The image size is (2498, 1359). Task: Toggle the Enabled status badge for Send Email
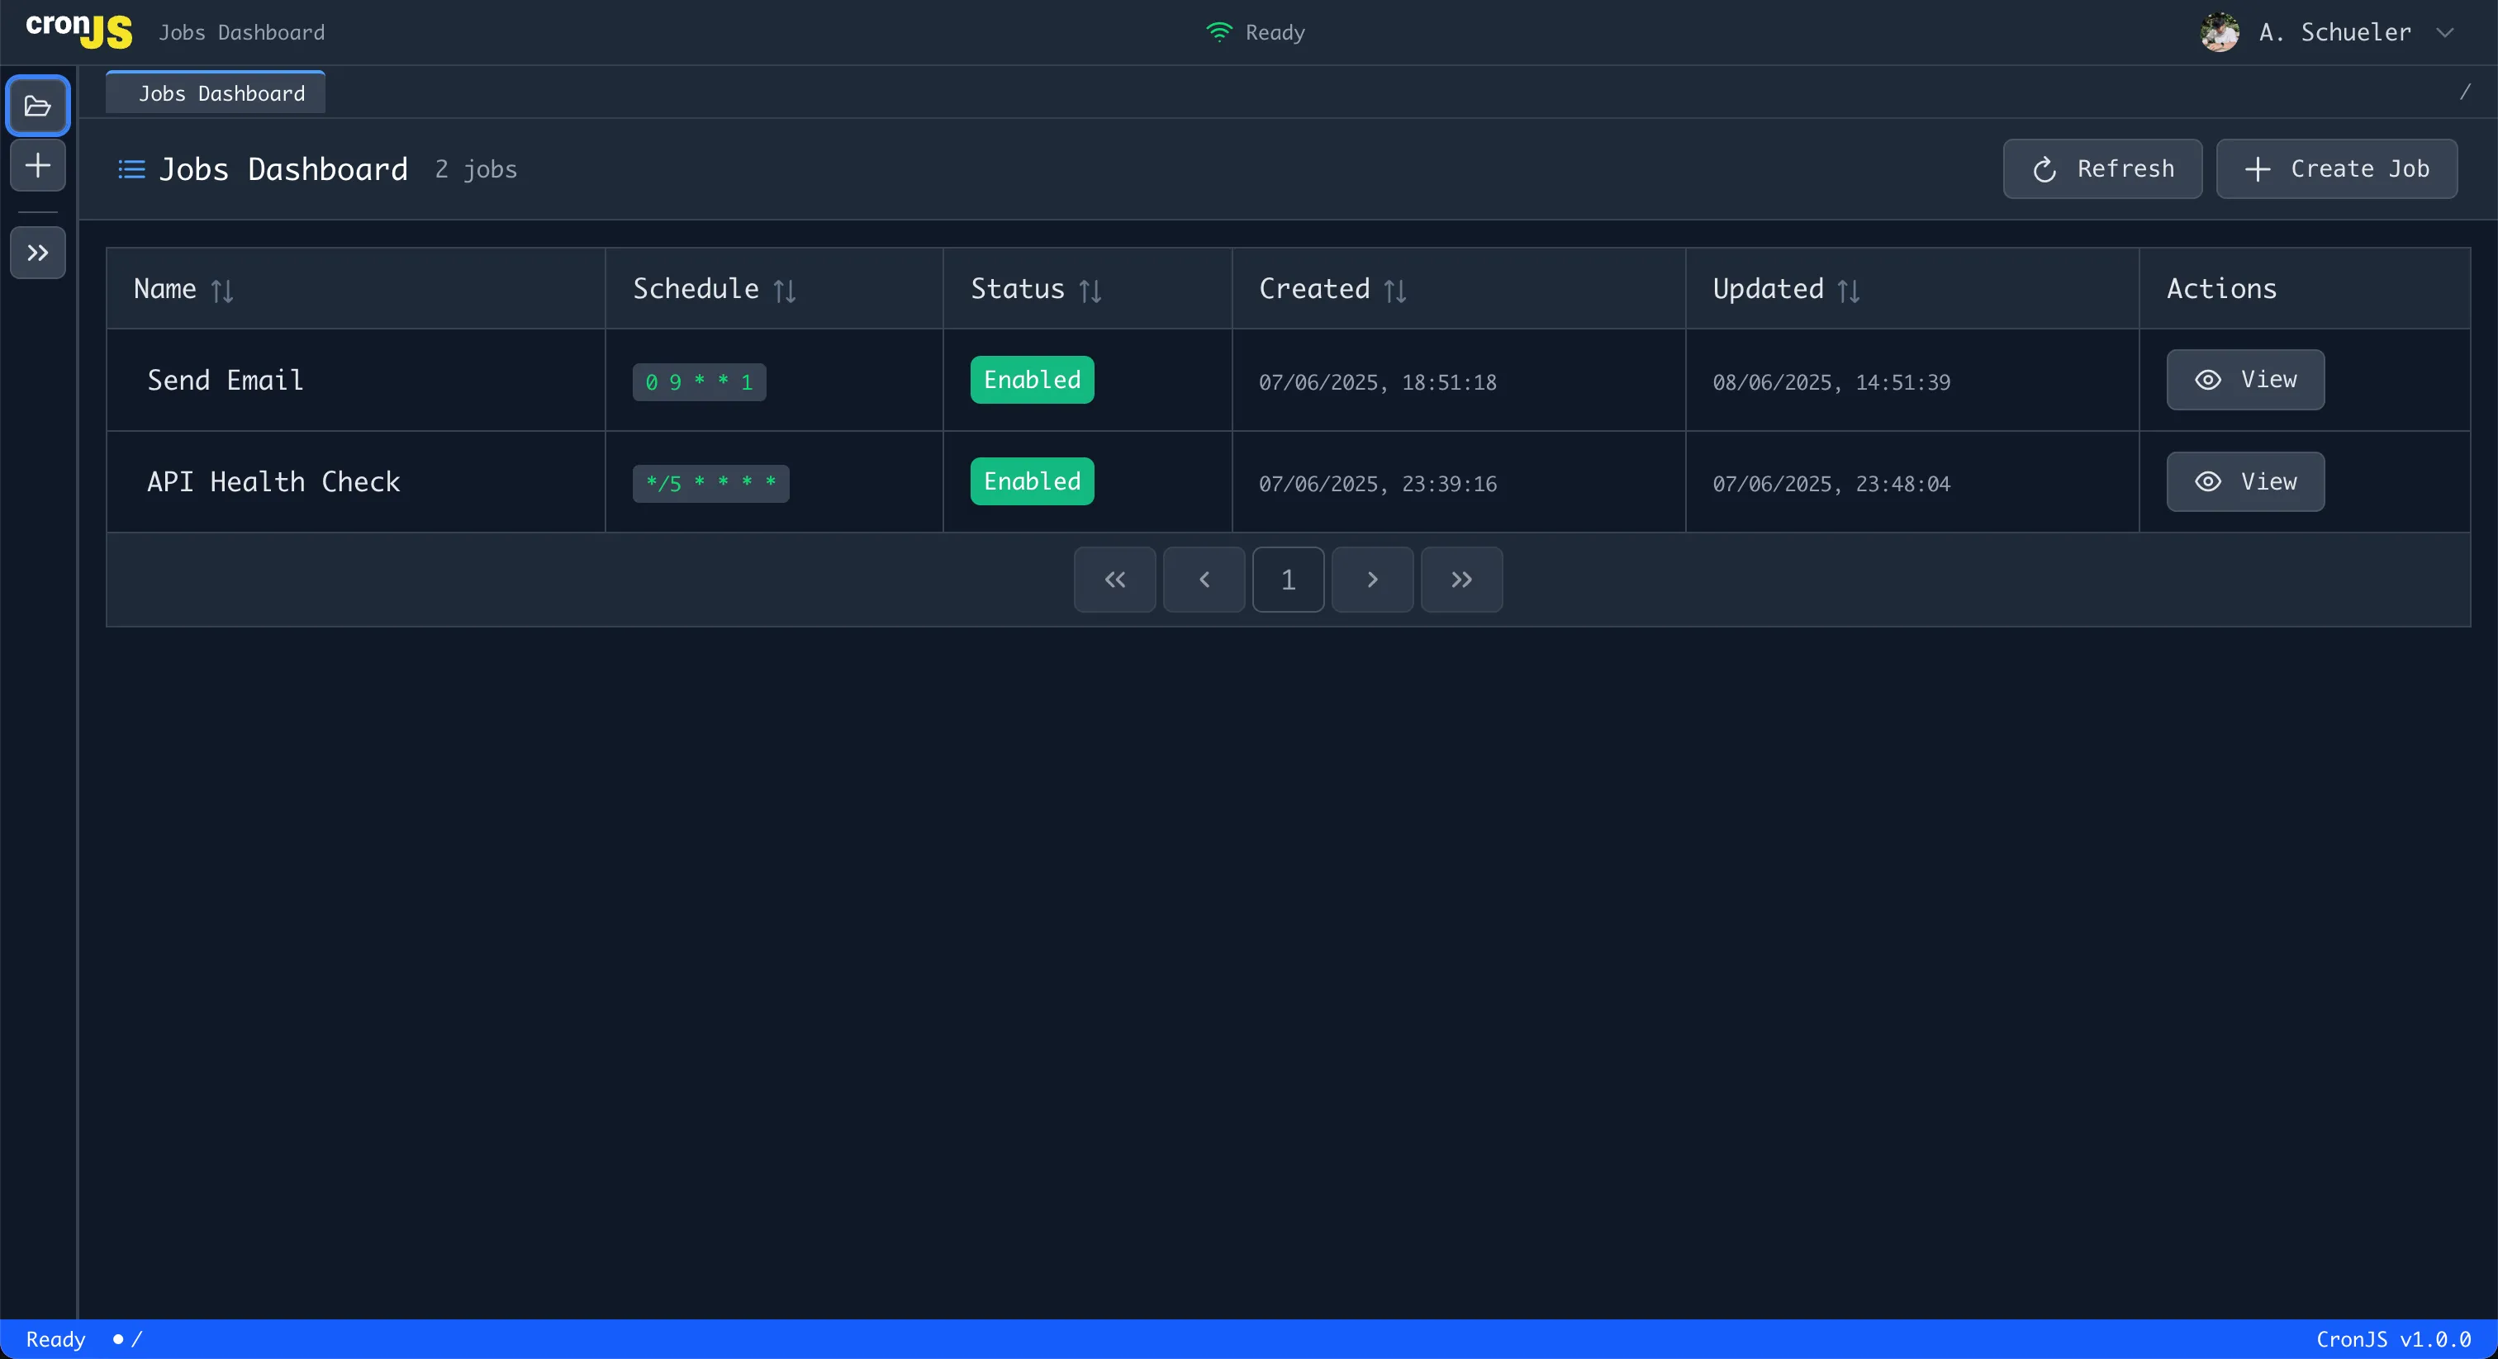pyautogui.click(x=1031, y=380)
